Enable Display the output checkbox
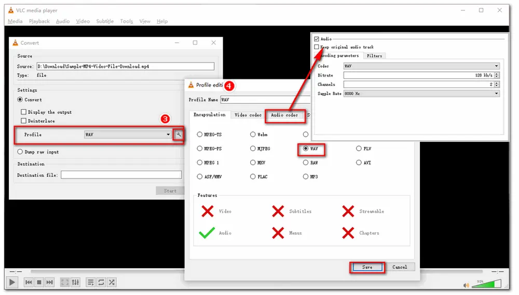The width and height of the screenshot is (519, 295). click(x=23, y=112)
